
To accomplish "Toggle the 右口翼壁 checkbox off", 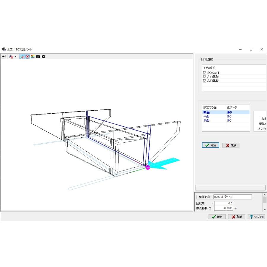I will [x=204, y=80].
